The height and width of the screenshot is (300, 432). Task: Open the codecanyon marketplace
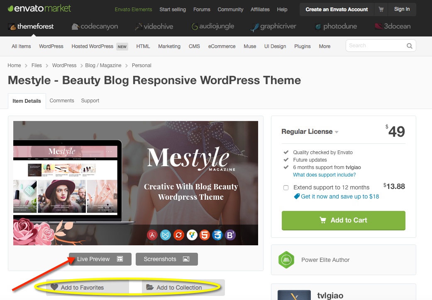coord(95,27)
